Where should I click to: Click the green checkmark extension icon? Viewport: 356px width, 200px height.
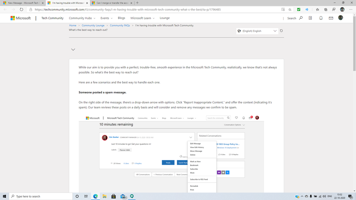[x=299, y=10]
